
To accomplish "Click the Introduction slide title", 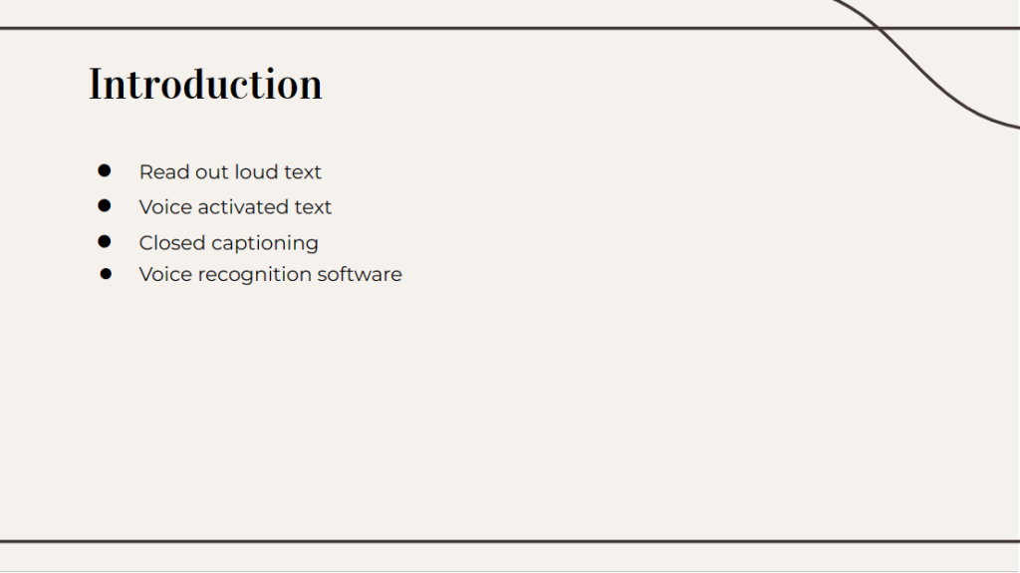I will coord(205,84).
